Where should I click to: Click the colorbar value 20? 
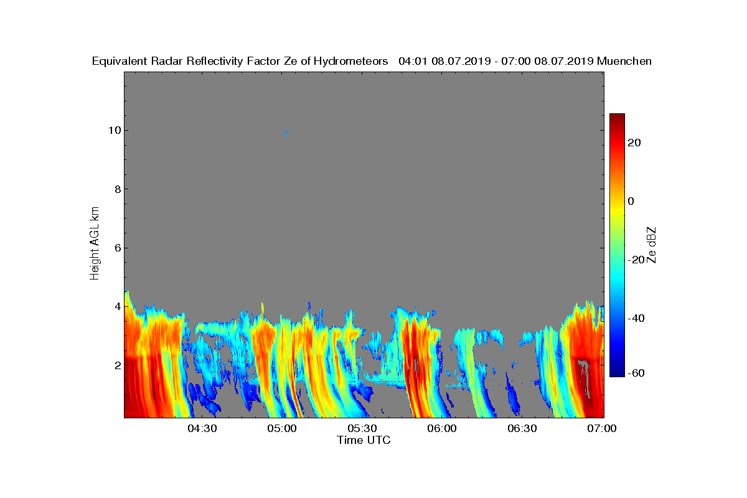[x=634, y=143]
